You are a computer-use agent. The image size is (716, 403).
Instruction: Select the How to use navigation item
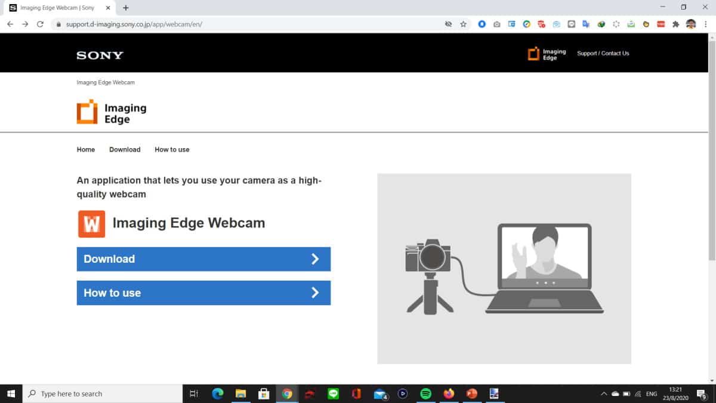pyautogui.click(x=172, y=149)
